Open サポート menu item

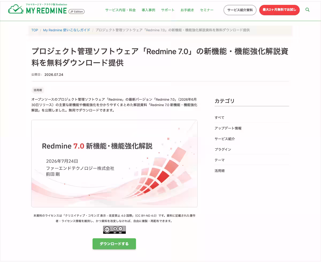(x=168, y=10)
